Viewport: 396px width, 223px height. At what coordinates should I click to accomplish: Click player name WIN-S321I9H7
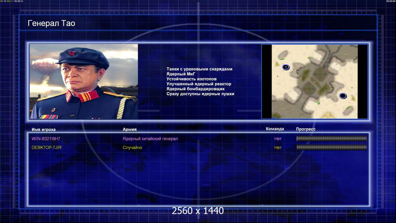(46, 139)
